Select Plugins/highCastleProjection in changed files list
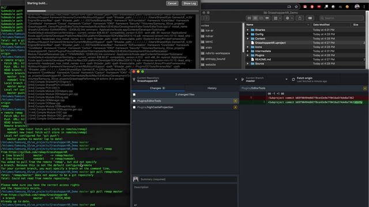This screenshot has width=369, height=207. pos(185,108)
